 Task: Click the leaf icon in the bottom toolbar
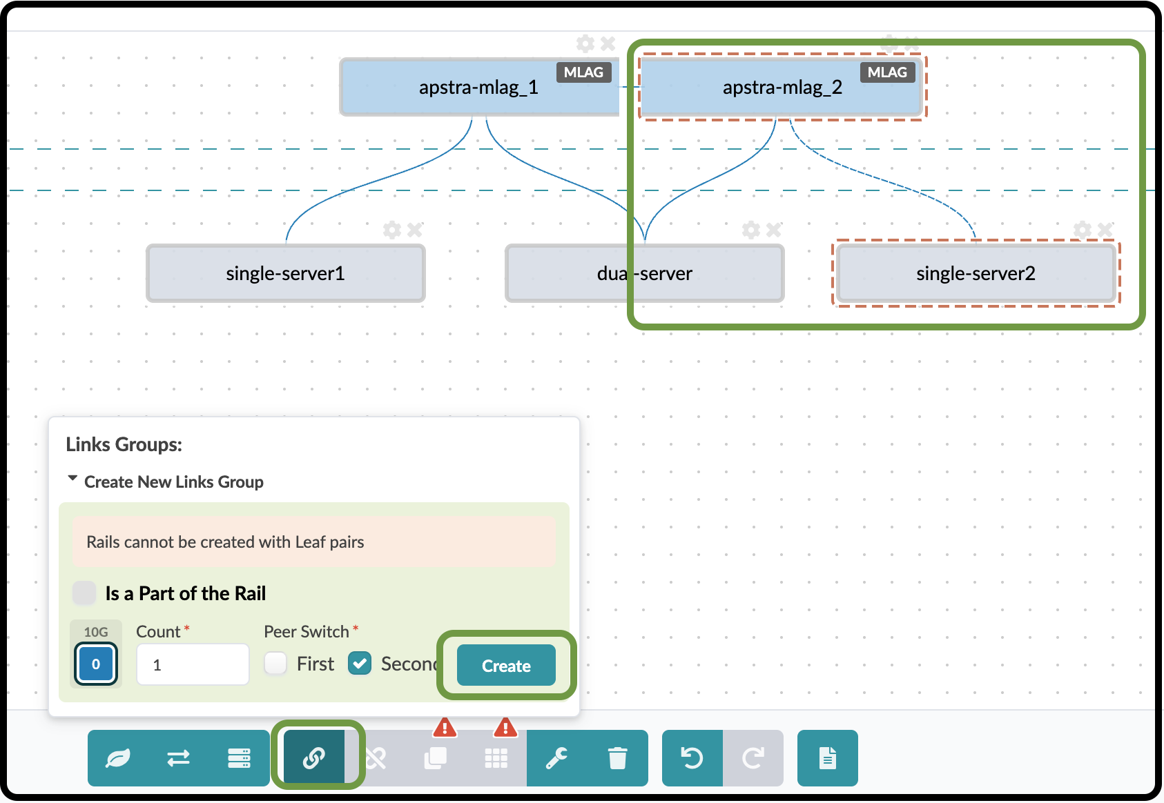click(x=118, y=758)
